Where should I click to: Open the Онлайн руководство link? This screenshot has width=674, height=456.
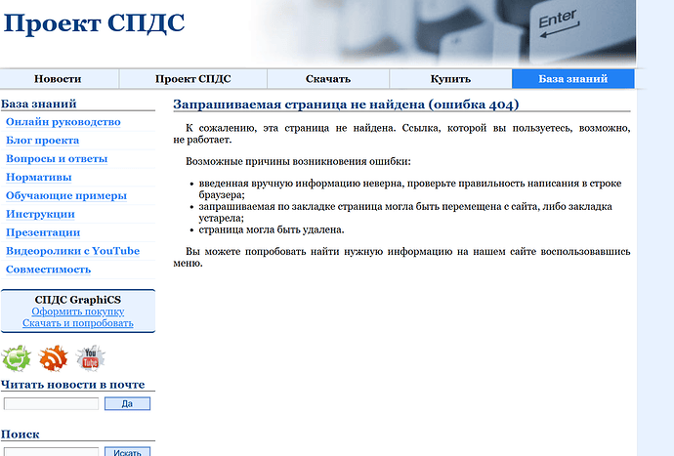point(63,122)
